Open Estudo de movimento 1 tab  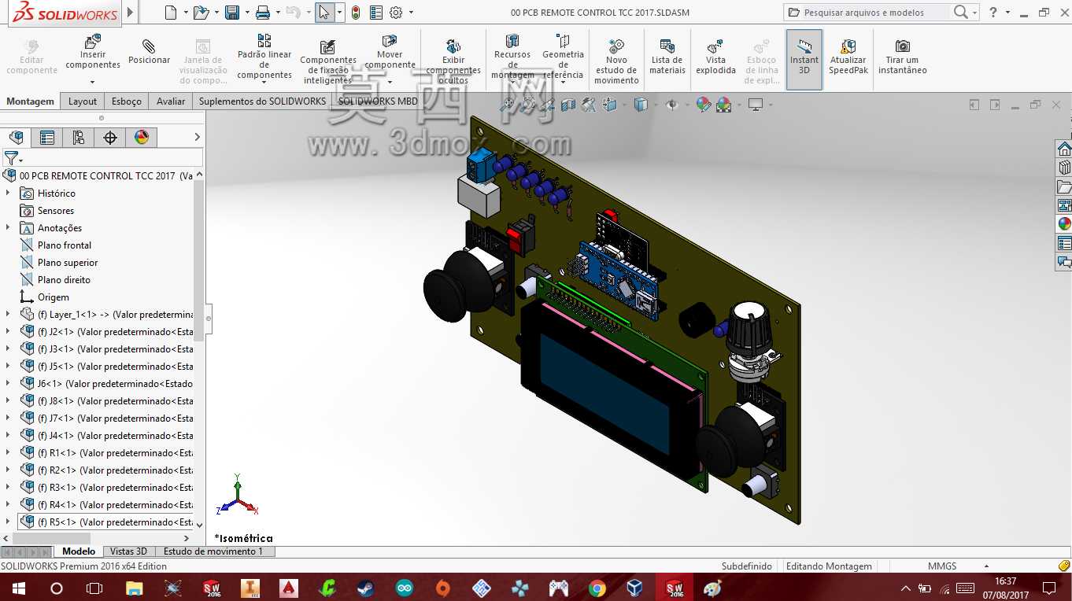point(213,551)
